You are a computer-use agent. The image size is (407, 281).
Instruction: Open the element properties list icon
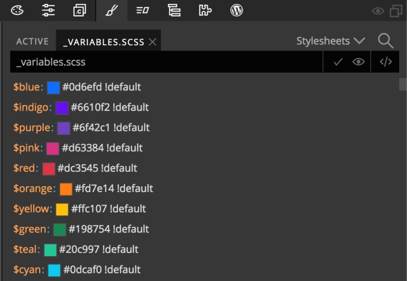[x=143, y=10]
